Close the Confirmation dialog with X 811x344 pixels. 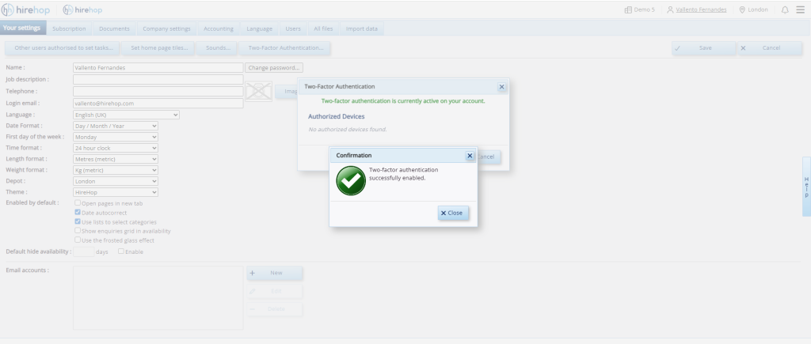[x=470, y=156]
